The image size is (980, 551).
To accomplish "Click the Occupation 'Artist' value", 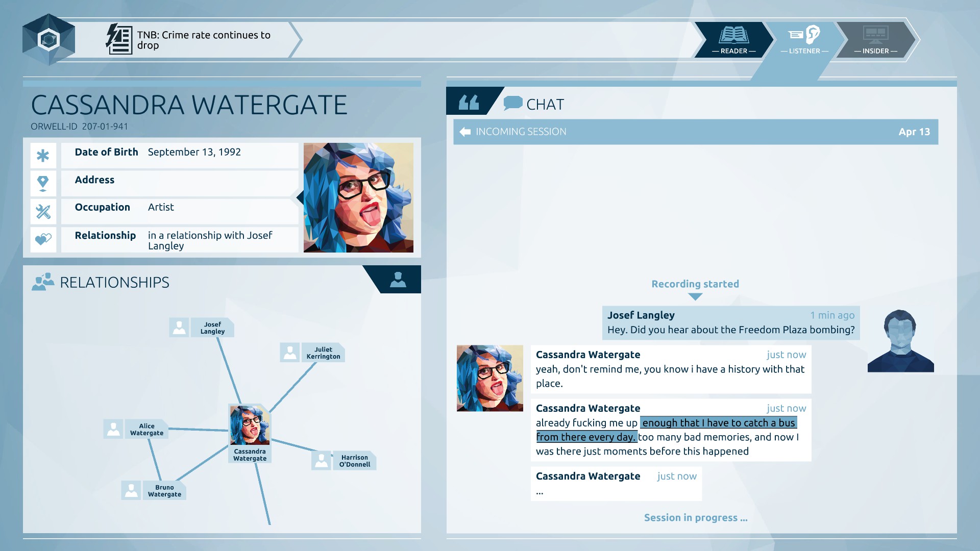I will 161,207.
